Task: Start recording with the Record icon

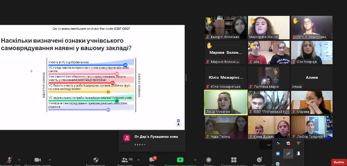Action: coord(208,160)
